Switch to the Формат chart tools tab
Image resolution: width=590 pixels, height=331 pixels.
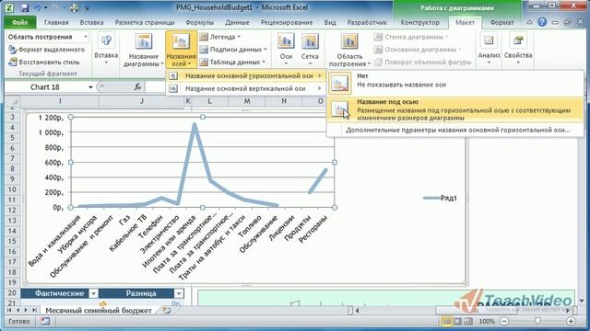point(501,22)
